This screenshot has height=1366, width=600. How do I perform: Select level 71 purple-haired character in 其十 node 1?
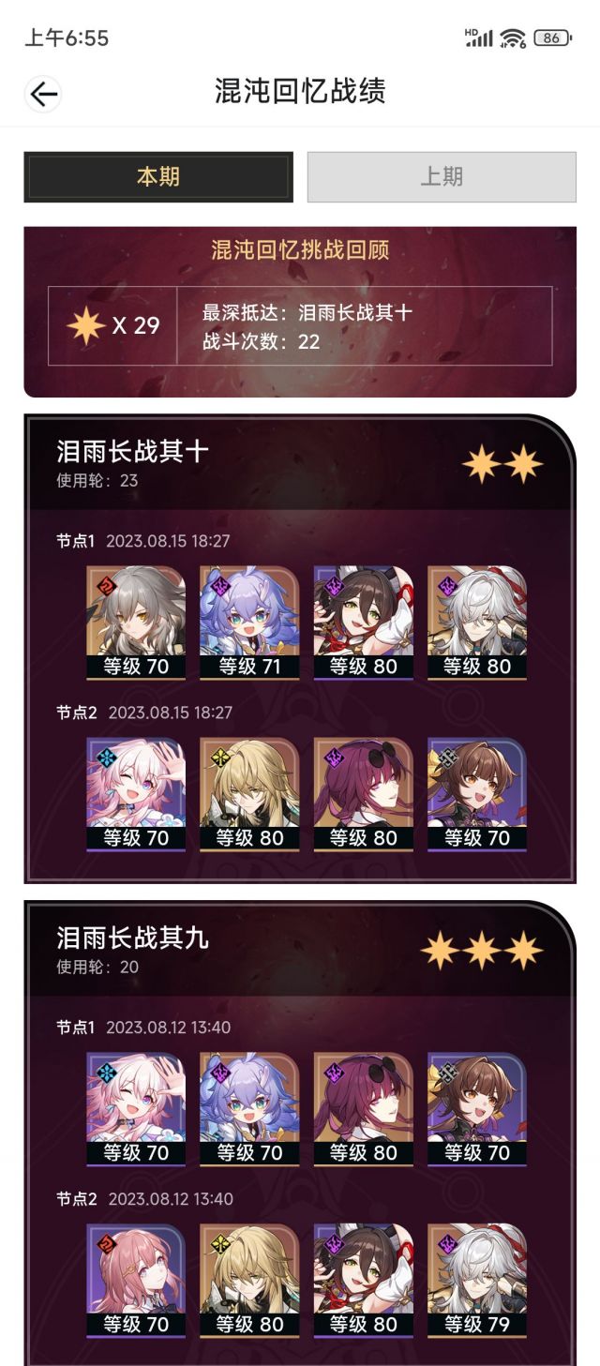coord(249,623)
